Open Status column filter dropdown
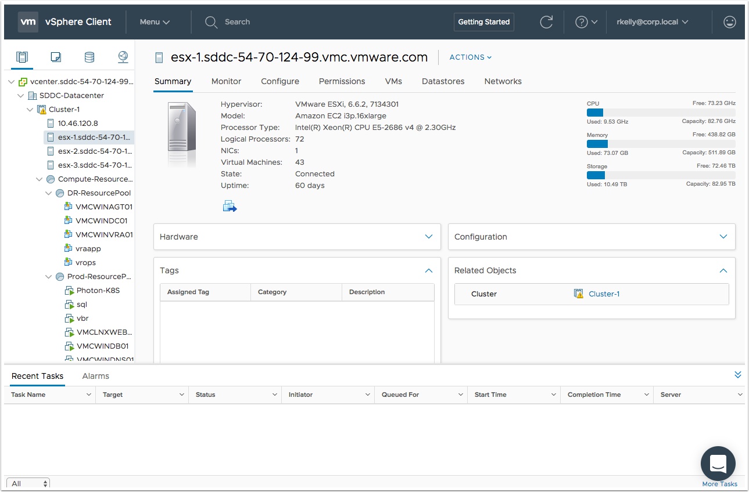The width and height of the screenshot is (749, 492). click(275, 395)
